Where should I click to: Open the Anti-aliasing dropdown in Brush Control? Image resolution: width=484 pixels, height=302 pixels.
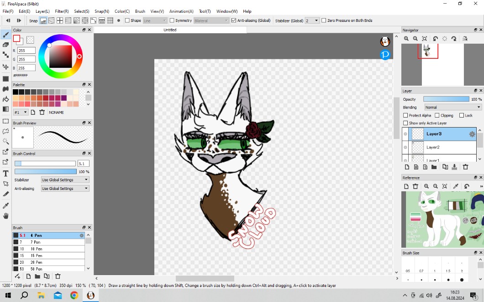click(65, 189)
